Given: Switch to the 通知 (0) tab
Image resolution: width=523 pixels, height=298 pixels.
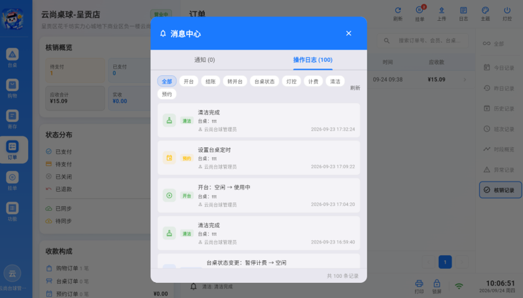Looking at the screenshot, I should click(x=204, y=60).
